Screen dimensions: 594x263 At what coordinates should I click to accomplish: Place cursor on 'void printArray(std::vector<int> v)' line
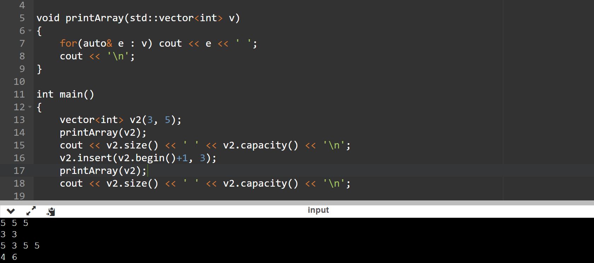point(138,18)
